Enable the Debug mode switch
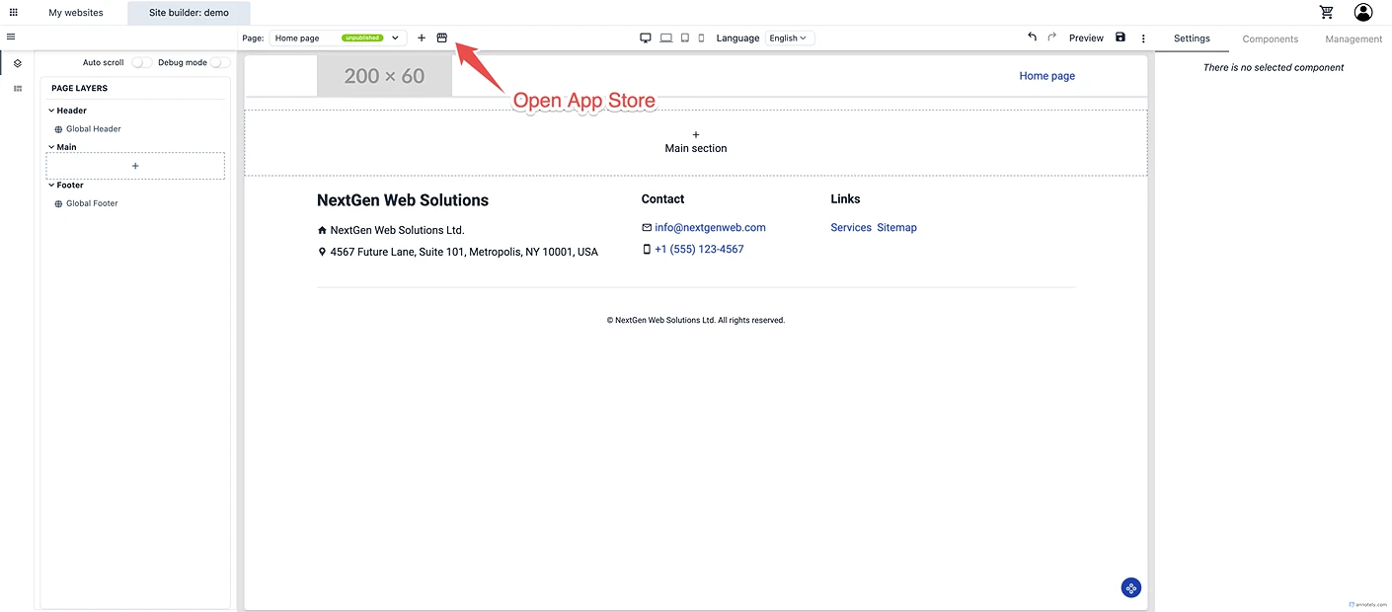 click(220, 62)
